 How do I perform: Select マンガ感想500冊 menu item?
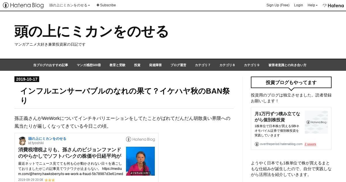coord(89,65)
